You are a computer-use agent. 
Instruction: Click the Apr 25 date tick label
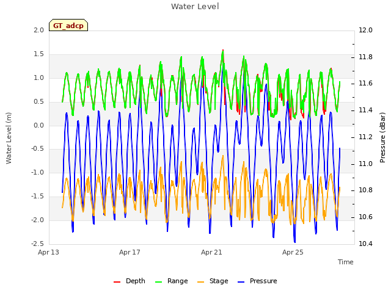293,252
